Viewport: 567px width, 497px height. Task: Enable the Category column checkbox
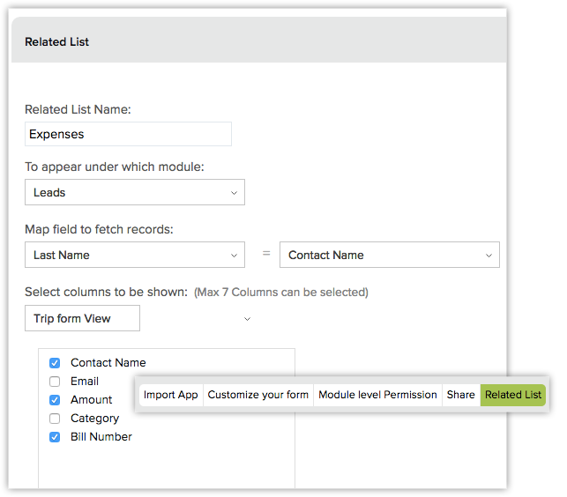[x=55, y=419]
